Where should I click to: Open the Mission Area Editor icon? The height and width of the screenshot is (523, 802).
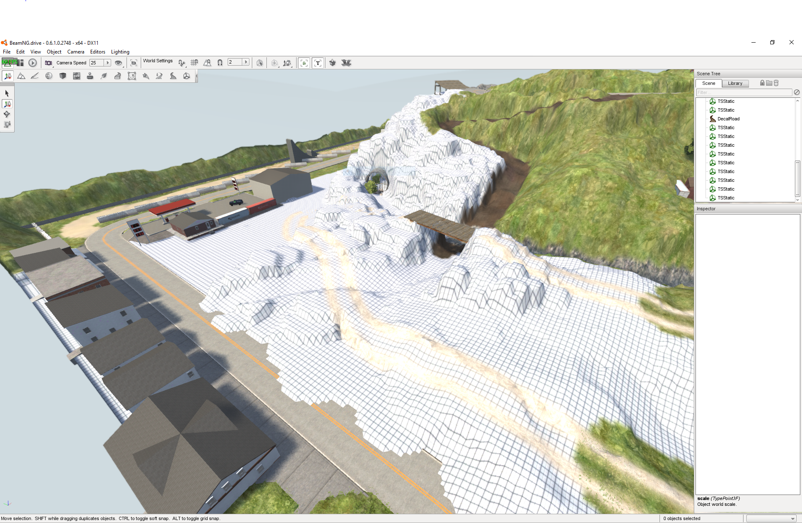point(132,76)
